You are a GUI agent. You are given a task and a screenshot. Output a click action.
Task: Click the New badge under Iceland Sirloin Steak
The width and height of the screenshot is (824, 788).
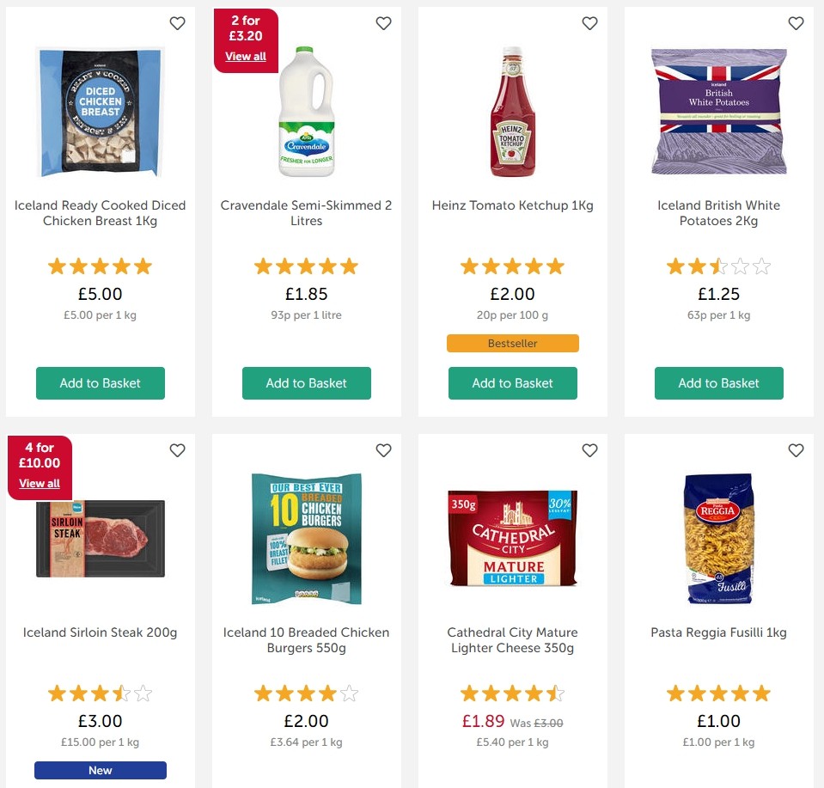tap(100, 770)
